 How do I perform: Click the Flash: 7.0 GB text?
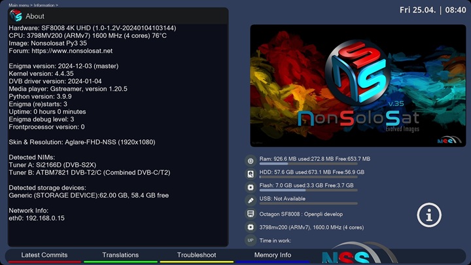[x=306, y=185]
